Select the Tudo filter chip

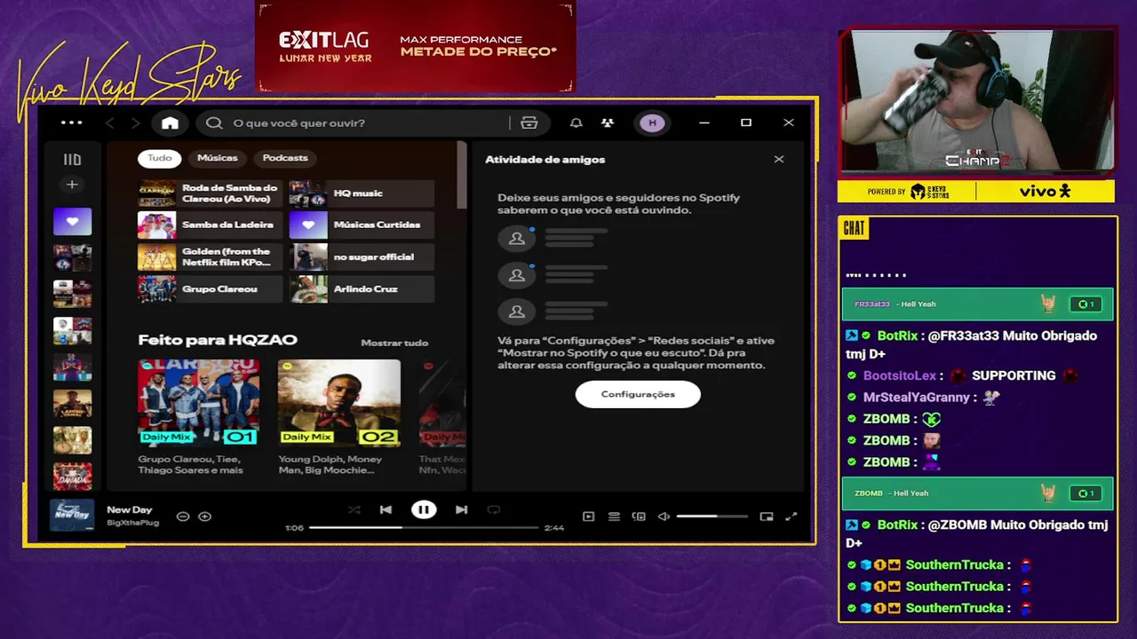(x=160, y=158)
